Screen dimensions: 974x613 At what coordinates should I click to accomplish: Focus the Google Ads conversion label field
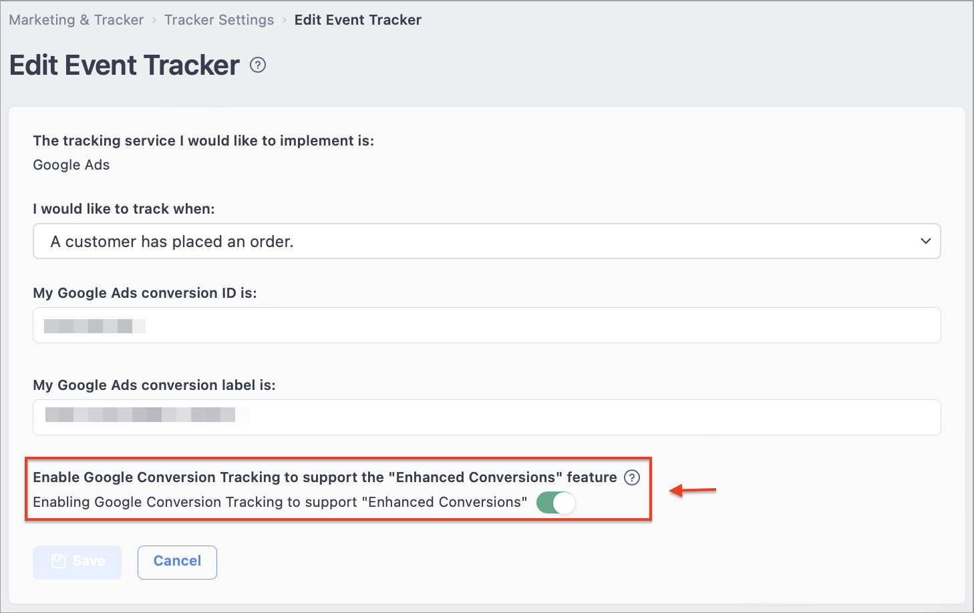pyautogui.click(x=487, y=417)
